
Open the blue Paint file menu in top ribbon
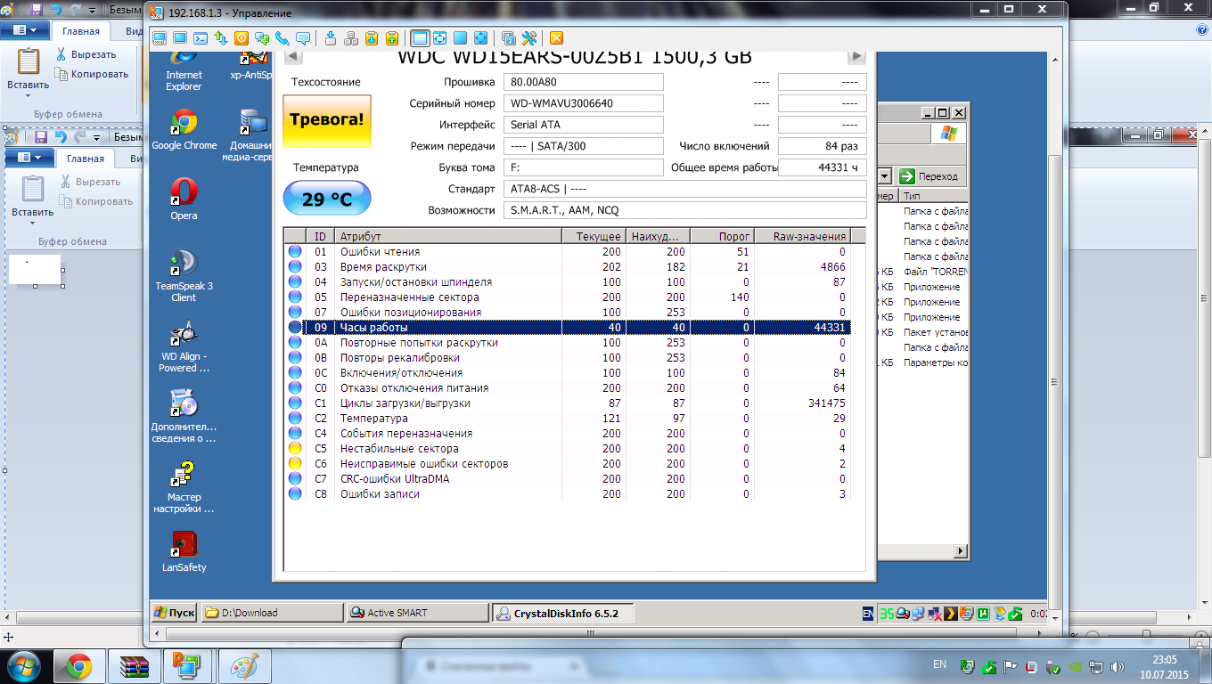(x=26, y=30)
